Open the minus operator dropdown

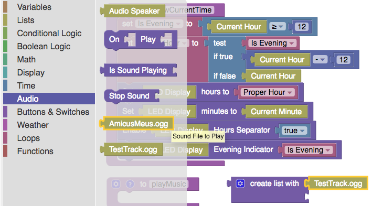pyautogui.click(x=320, y=59)
